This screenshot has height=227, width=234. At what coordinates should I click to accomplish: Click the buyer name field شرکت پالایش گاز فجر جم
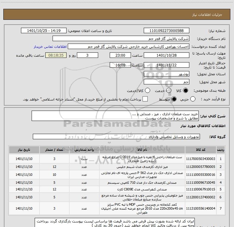point(121,39)
